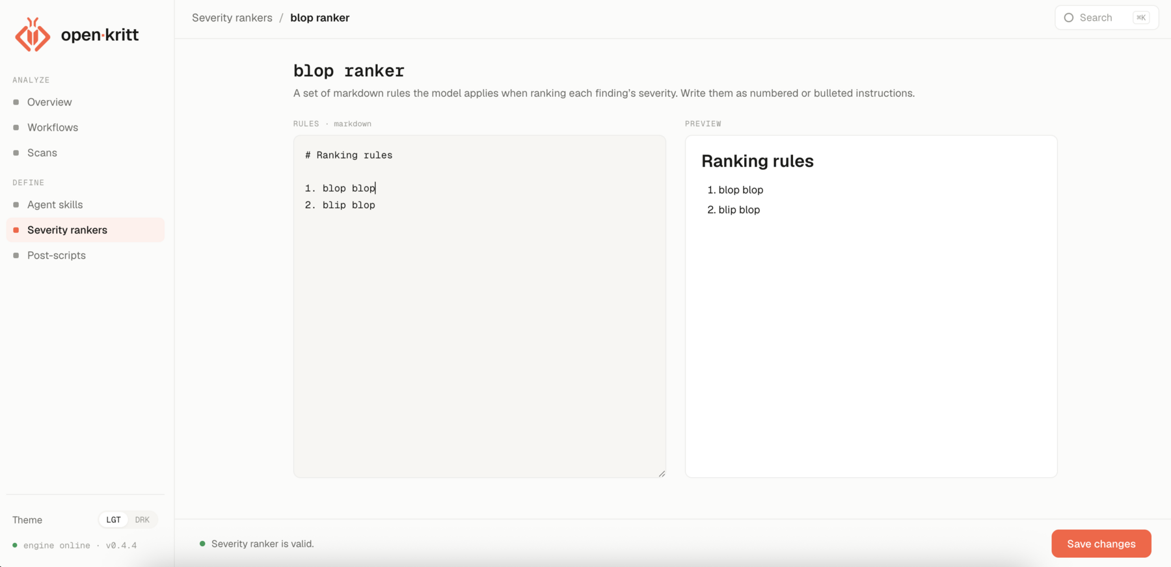Click the search magnifier icon
This screenshot has width=1171, height=567.
pyautogui.click(x=1068, y=18)
